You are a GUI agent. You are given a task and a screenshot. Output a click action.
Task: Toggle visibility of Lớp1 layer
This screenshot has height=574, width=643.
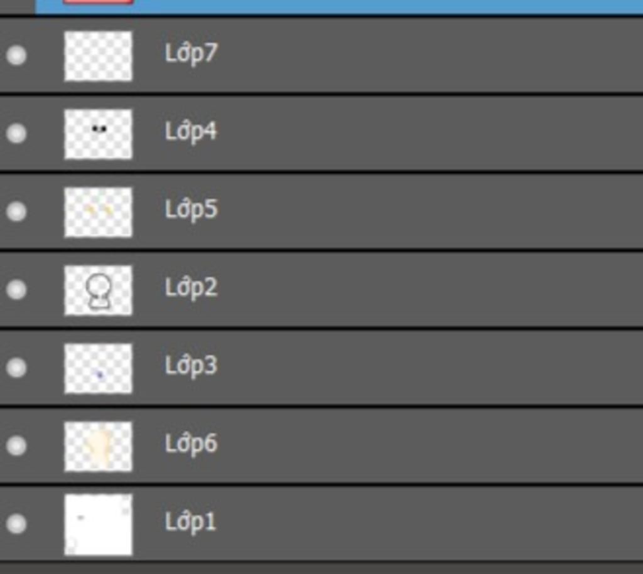pos(16,524)
